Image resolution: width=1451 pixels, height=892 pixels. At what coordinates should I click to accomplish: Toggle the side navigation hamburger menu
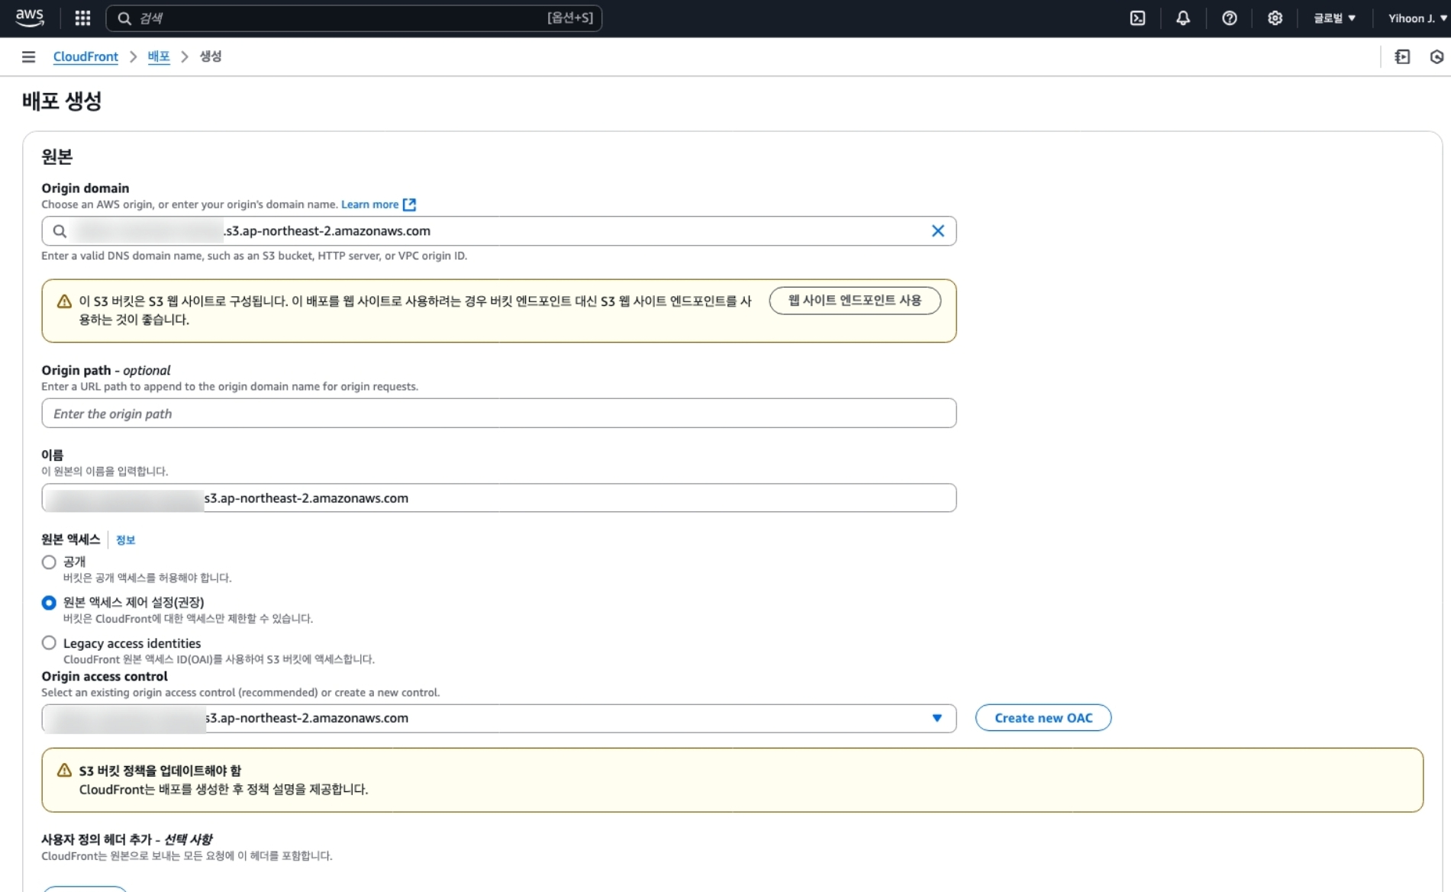pos(28,56)
